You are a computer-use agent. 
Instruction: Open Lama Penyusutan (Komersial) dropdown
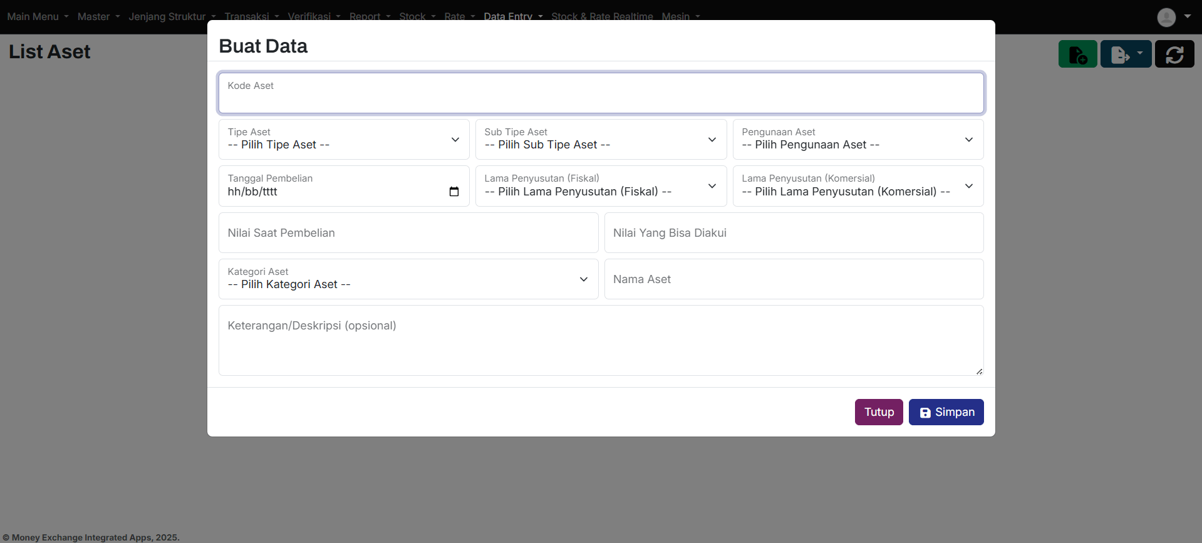pos(857,186)
